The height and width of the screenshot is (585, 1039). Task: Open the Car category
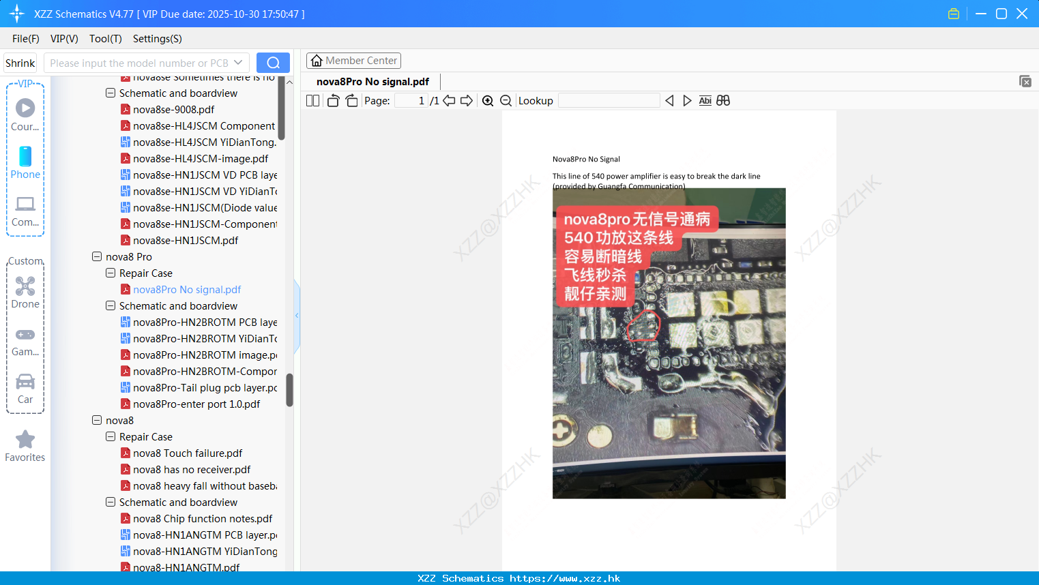25,389
